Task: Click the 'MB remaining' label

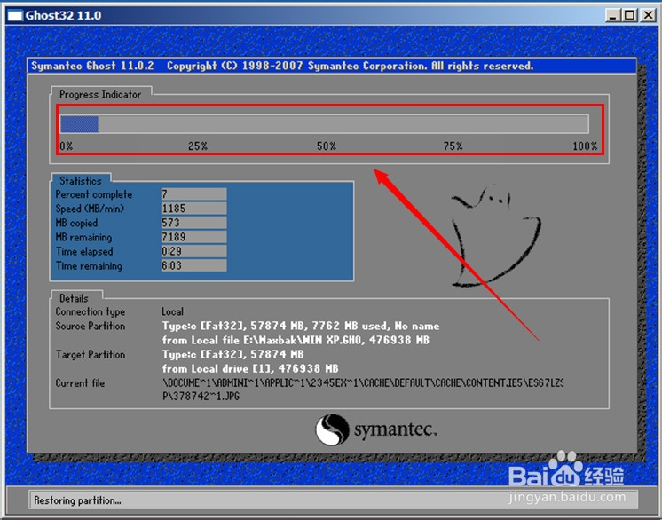Action: pos(83,237)
